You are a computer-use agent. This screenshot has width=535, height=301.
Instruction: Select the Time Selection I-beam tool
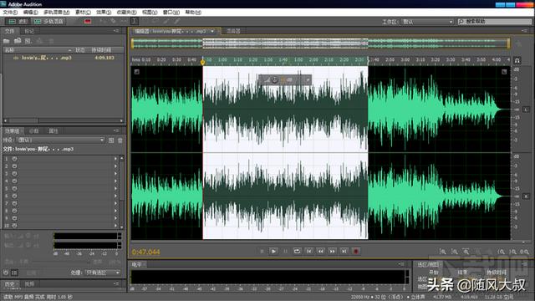point(135,21)
